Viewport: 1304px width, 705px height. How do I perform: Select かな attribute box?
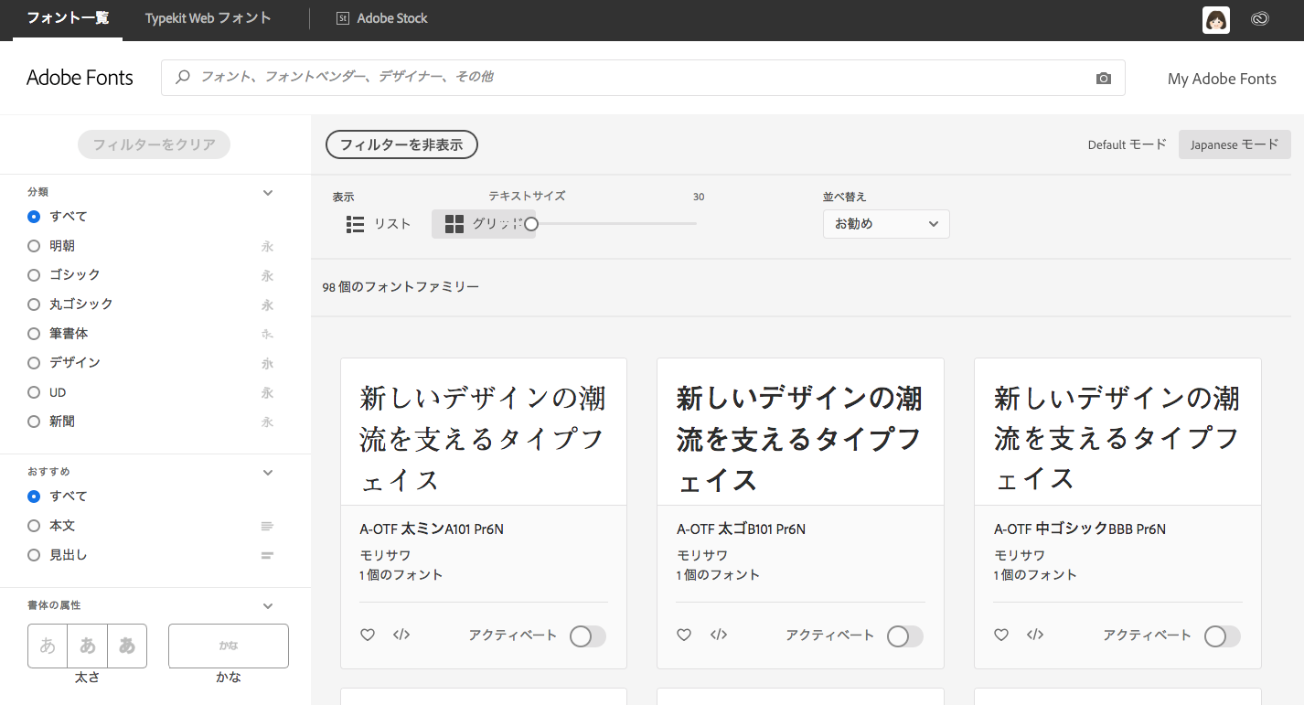[x=229, y=646]
